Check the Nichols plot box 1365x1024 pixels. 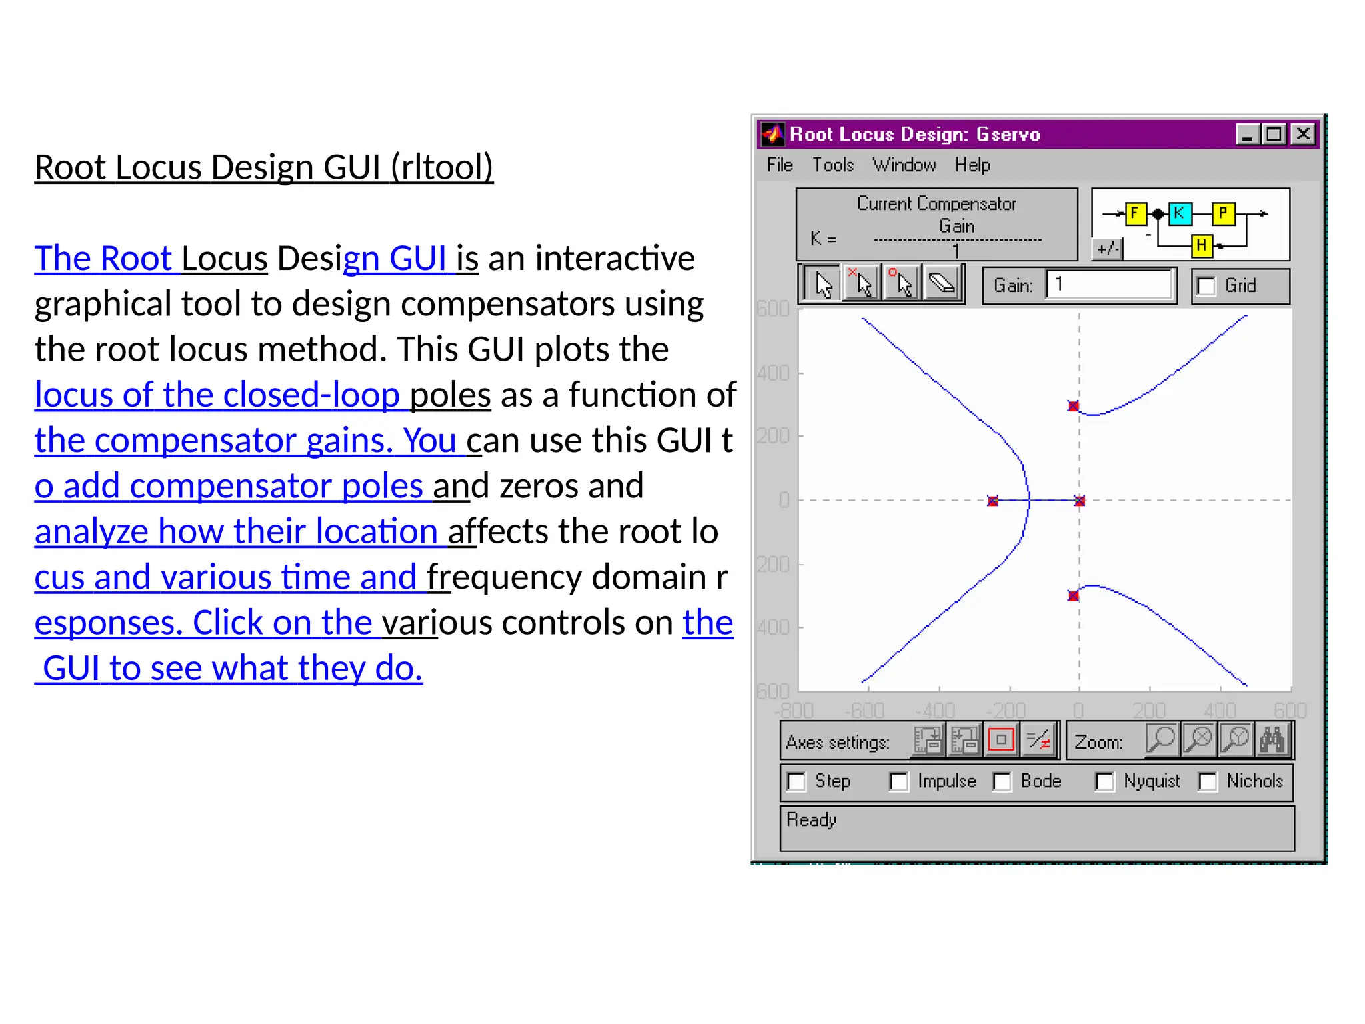(x=1207, y=781)
